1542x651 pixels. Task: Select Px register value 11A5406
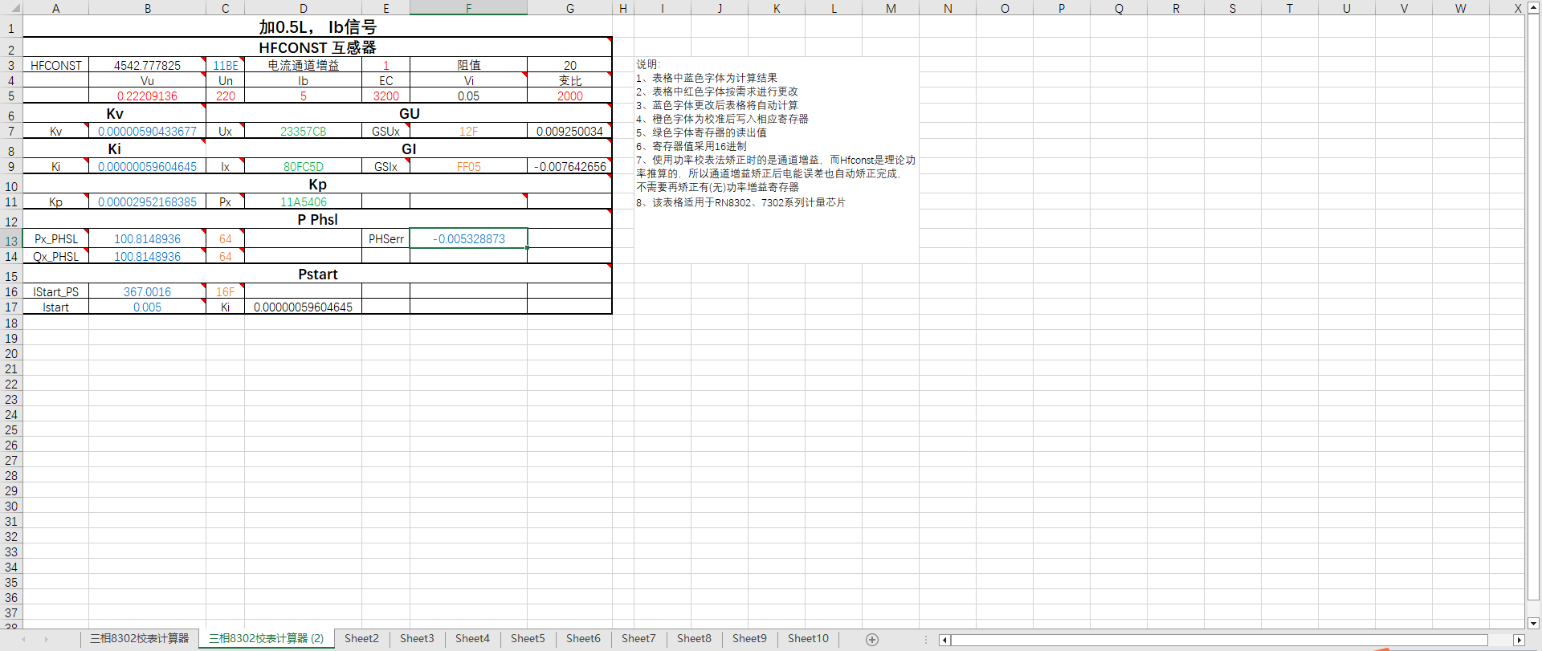pyautogui.click(x=303, y=201)
